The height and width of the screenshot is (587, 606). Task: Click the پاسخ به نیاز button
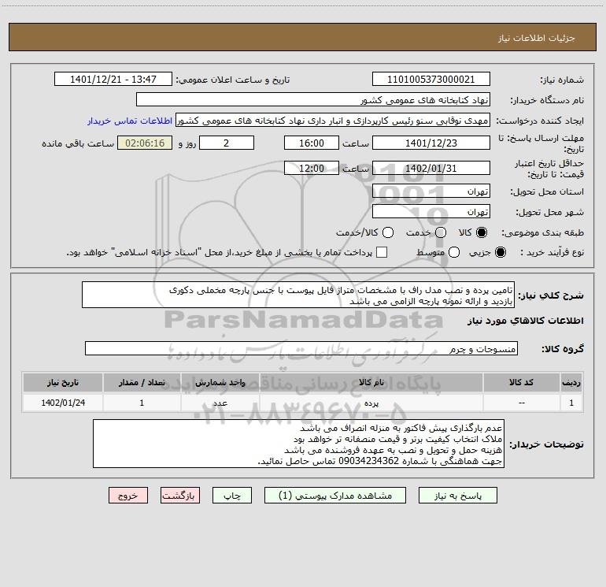pyautogui.click(x=458, y=496)
